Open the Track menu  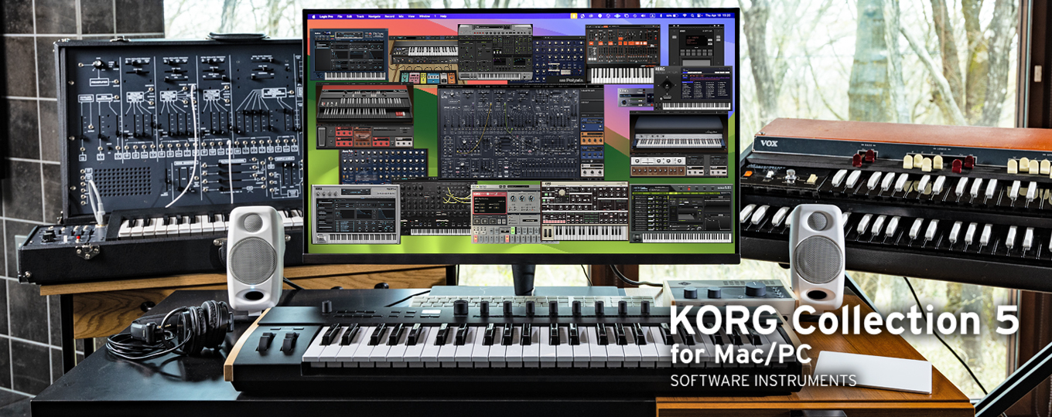tap(360, 16)
